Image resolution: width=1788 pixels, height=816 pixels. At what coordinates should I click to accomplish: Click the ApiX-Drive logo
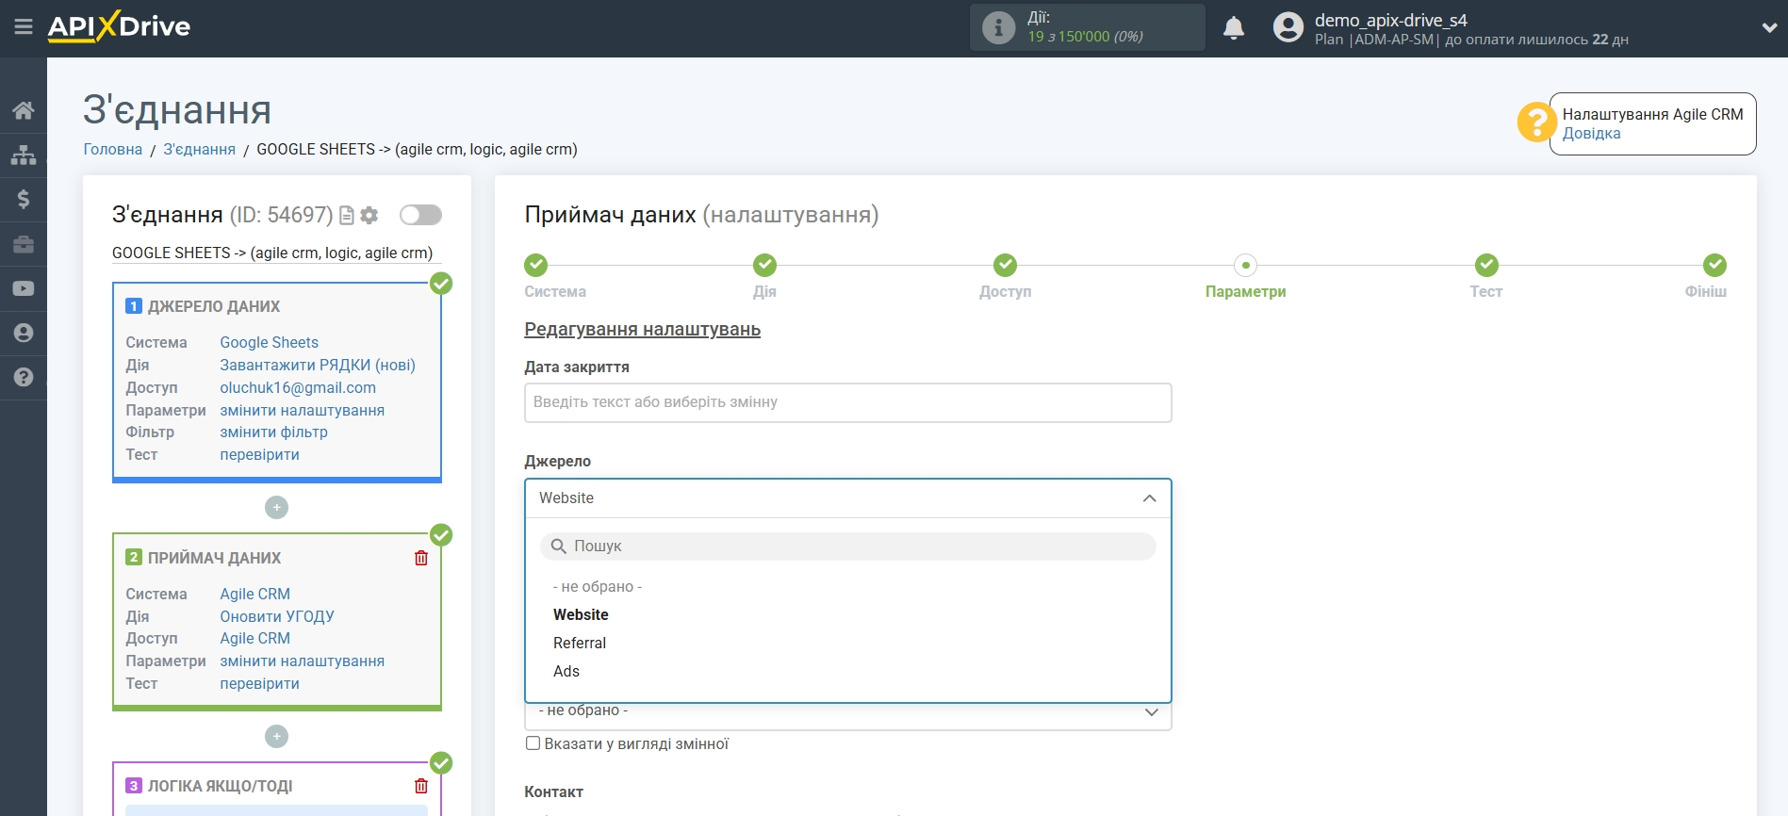[119, 26]
